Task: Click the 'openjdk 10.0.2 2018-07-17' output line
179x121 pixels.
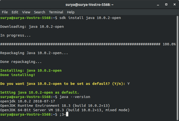Action: click(28, 101)
